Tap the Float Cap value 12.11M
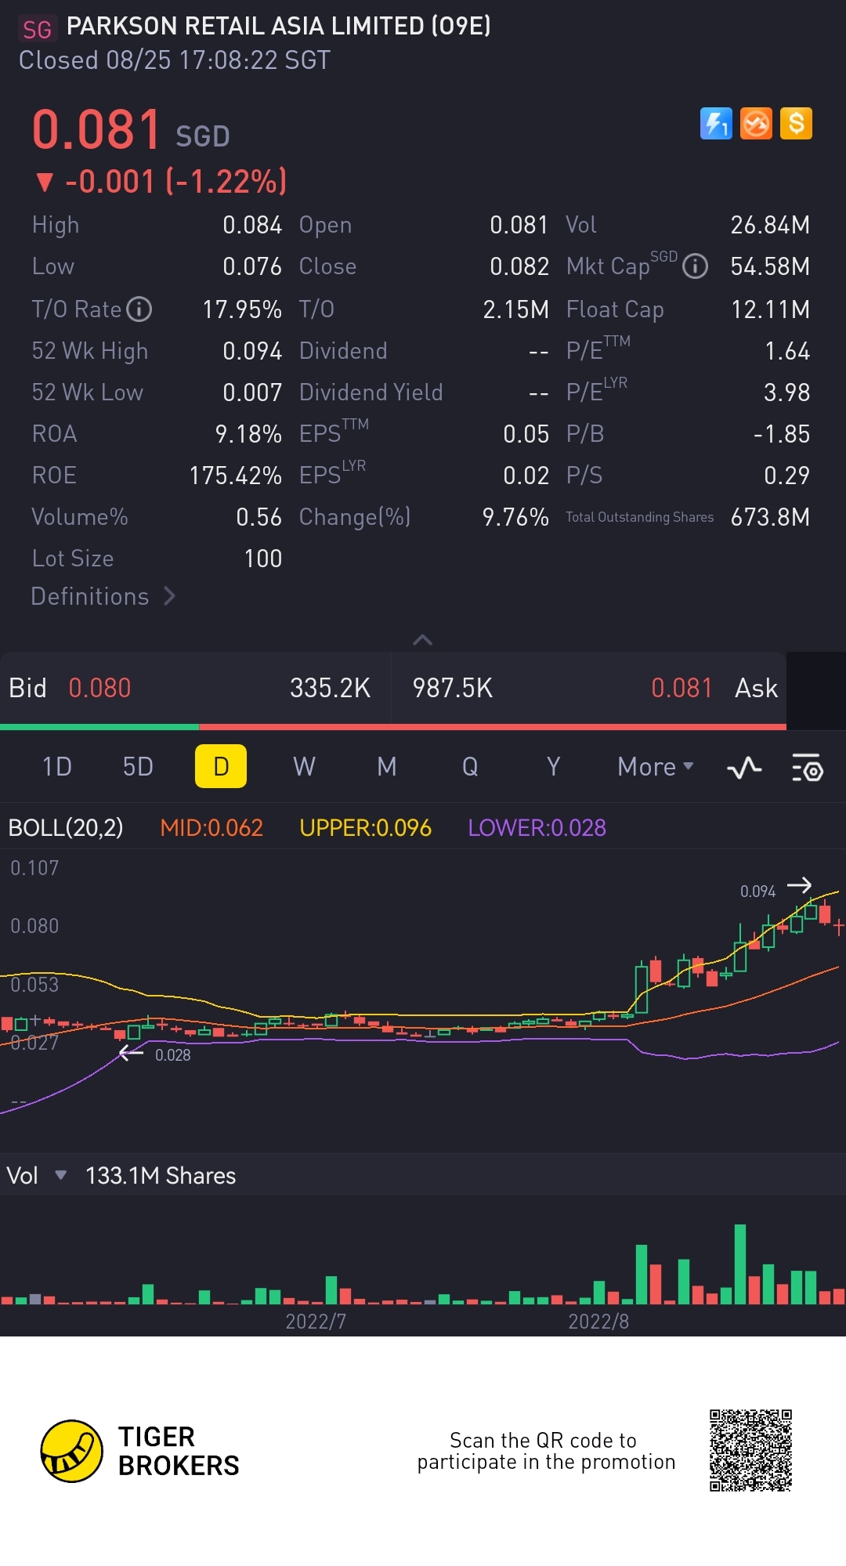The image size is (846, 1566). (x=771, y=309)
